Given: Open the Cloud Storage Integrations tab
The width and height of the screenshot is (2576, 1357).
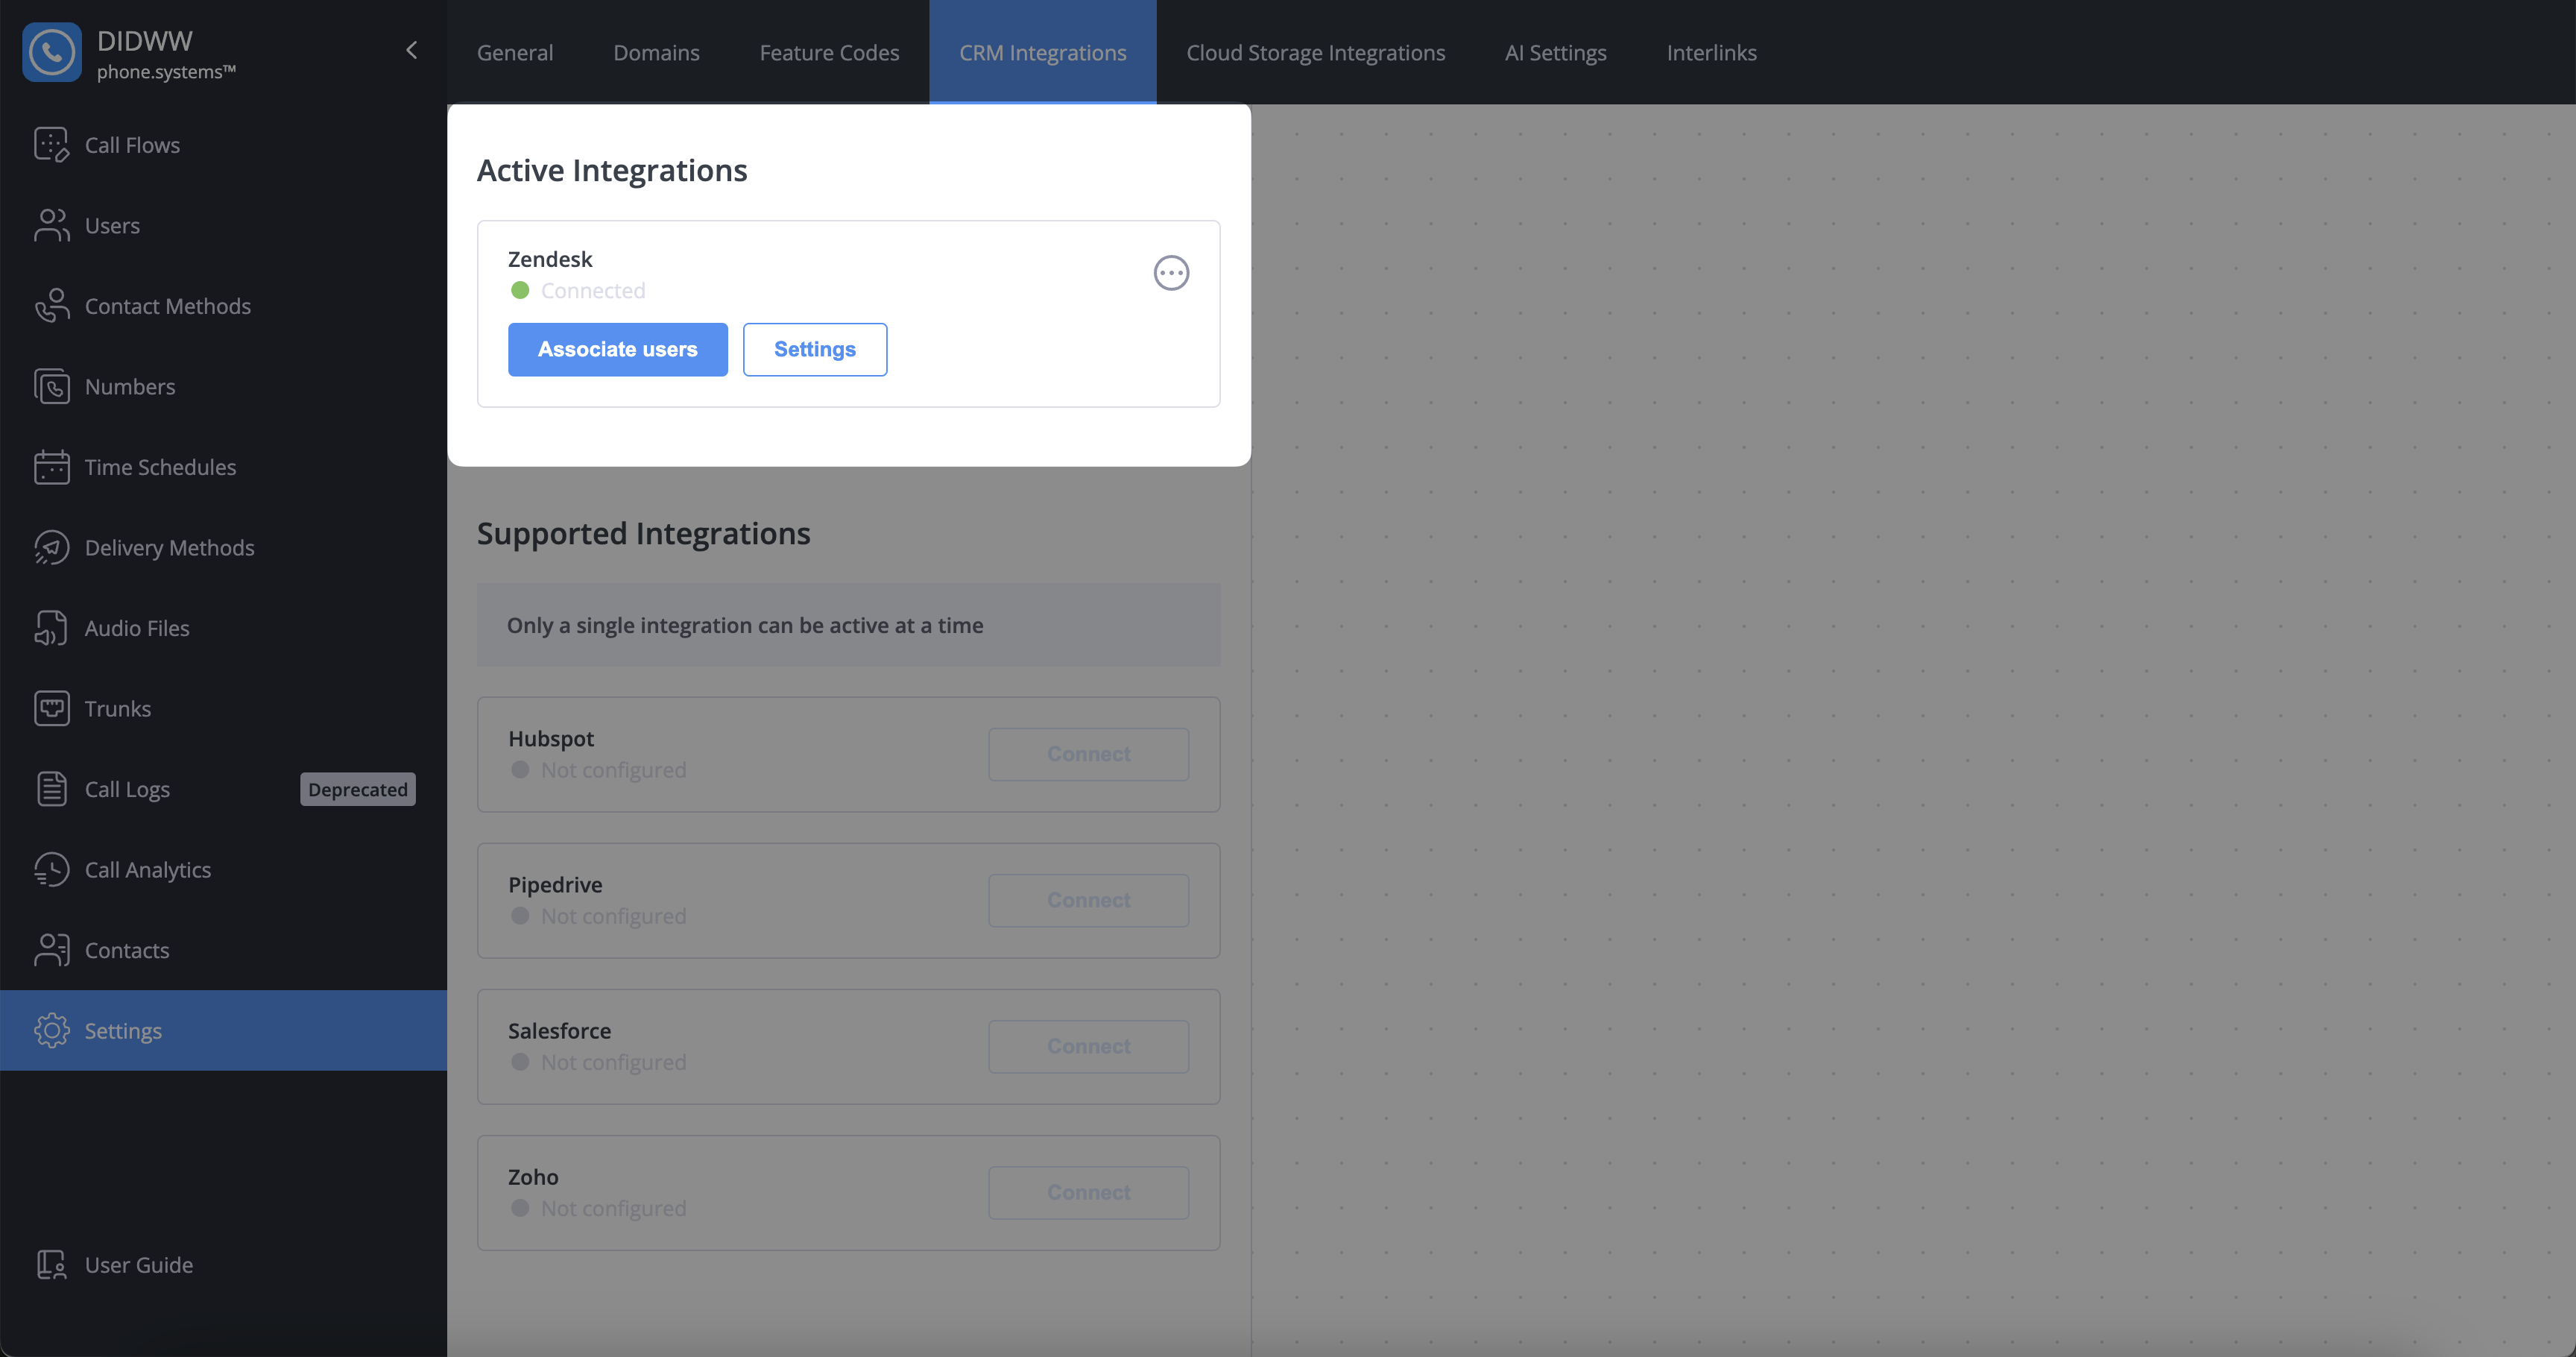Looking at the screenshot, I should point(1315,52).
